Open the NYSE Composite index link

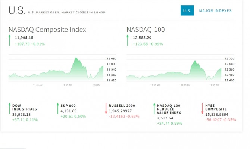(x=216, y=108)
